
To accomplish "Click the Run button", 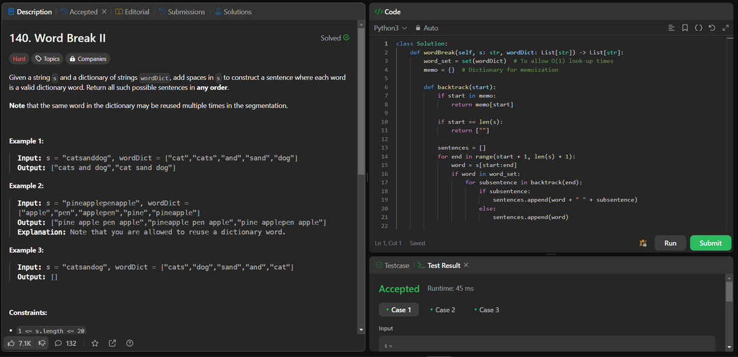I will coord(670,243).
